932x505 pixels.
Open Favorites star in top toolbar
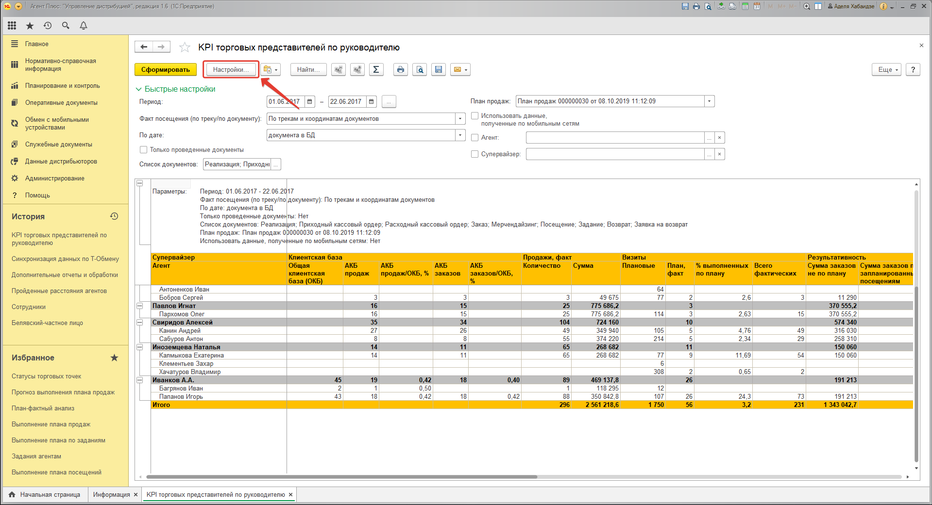tap(30, 26)
